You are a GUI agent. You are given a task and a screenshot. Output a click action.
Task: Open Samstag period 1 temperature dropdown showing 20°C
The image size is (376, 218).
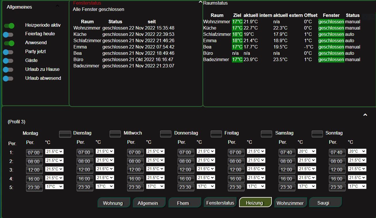307,151
